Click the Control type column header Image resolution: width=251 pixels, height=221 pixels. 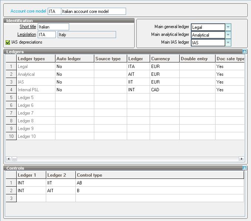pyautogui.click(x=160, y=175)
